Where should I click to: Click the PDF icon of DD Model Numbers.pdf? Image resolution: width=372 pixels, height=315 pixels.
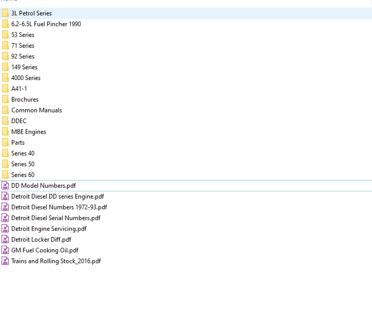(5, 186)
